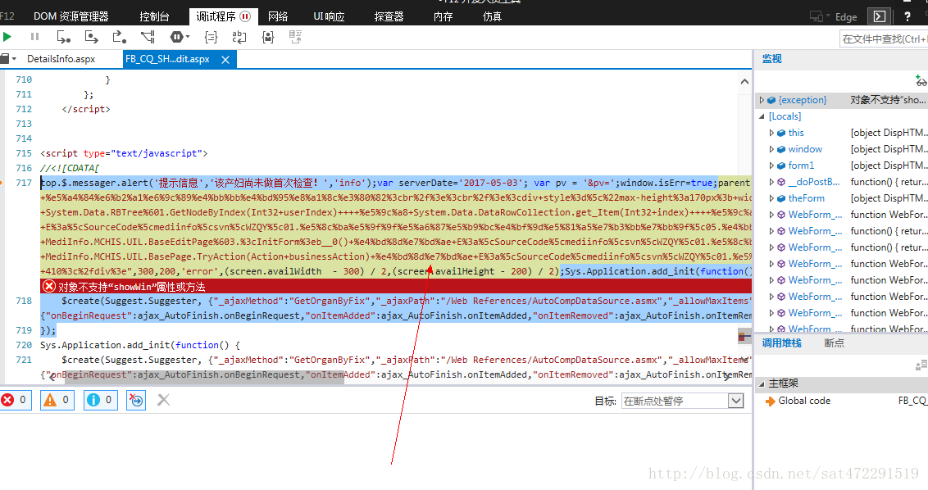Open the 仿真 emulation tab

[492, 16]
